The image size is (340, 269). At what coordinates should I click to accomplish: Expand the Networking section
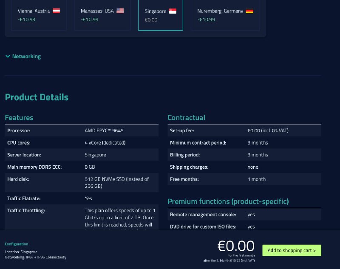[x=26, y=56]
